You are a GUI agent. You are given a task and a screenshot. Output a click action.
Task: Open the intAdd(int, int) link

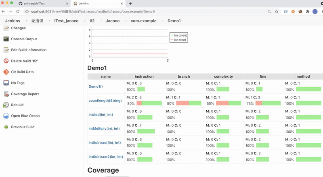tap(101, 115)
